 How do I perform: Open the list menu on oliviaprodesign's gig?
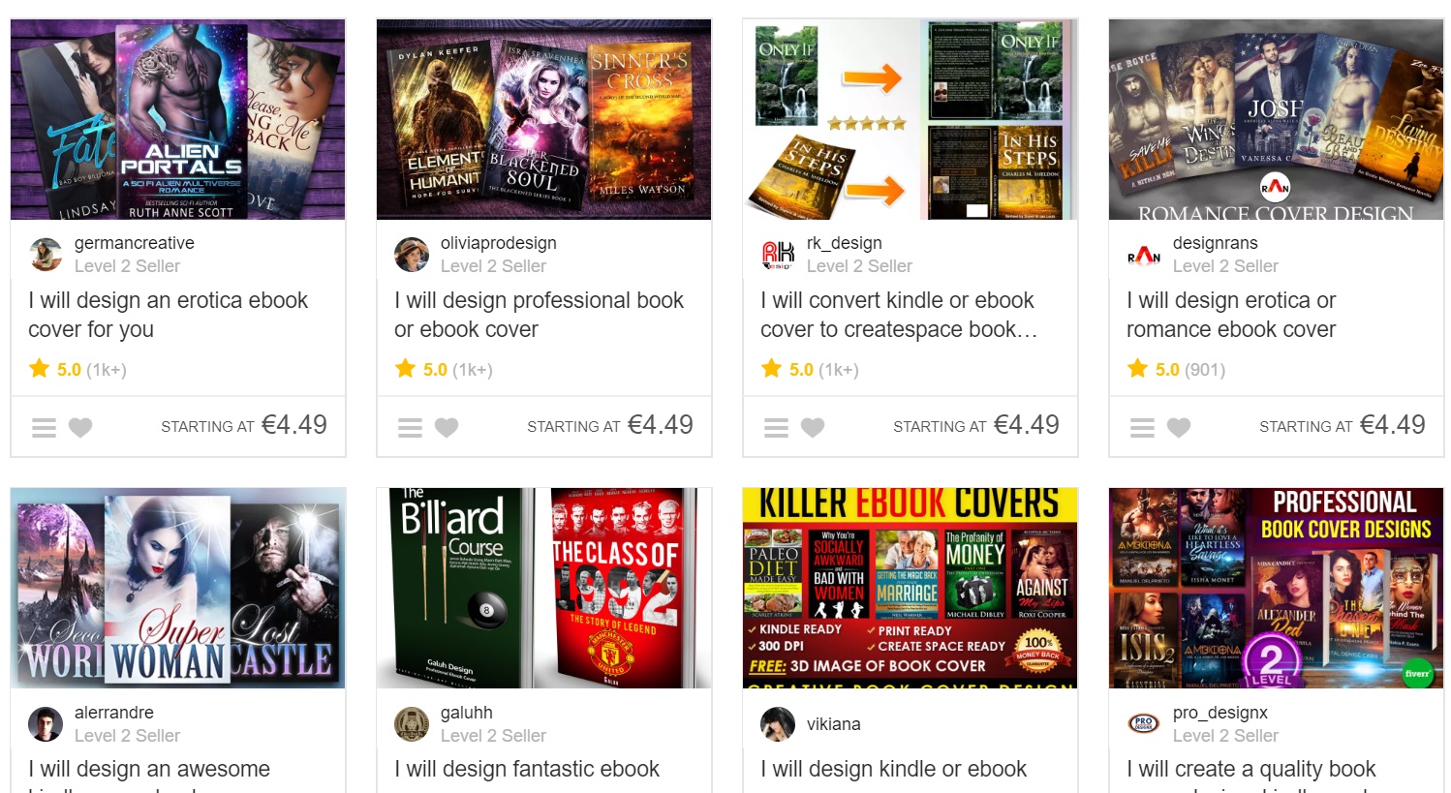pos(410,427)
